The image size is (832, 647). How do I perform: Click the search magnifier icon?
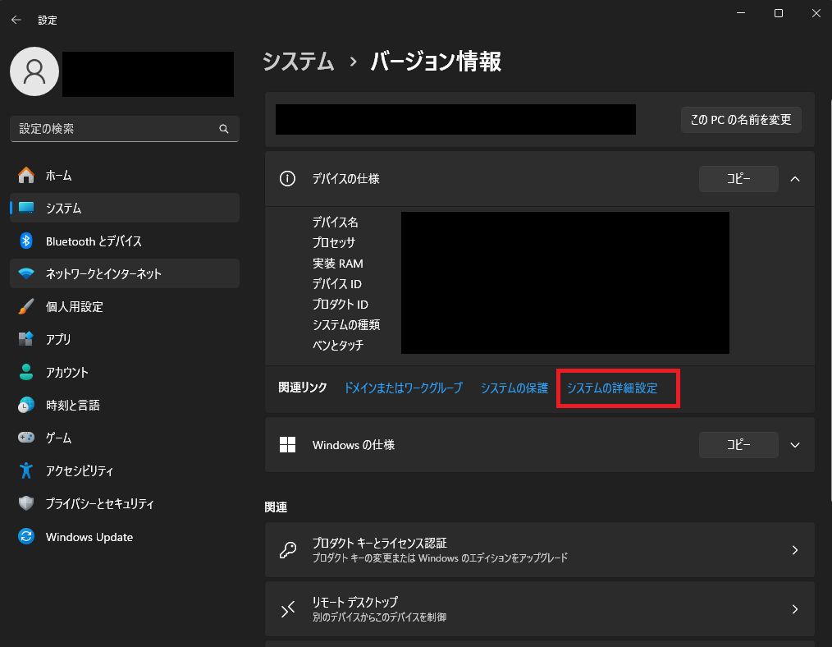(x=224, y=129)
